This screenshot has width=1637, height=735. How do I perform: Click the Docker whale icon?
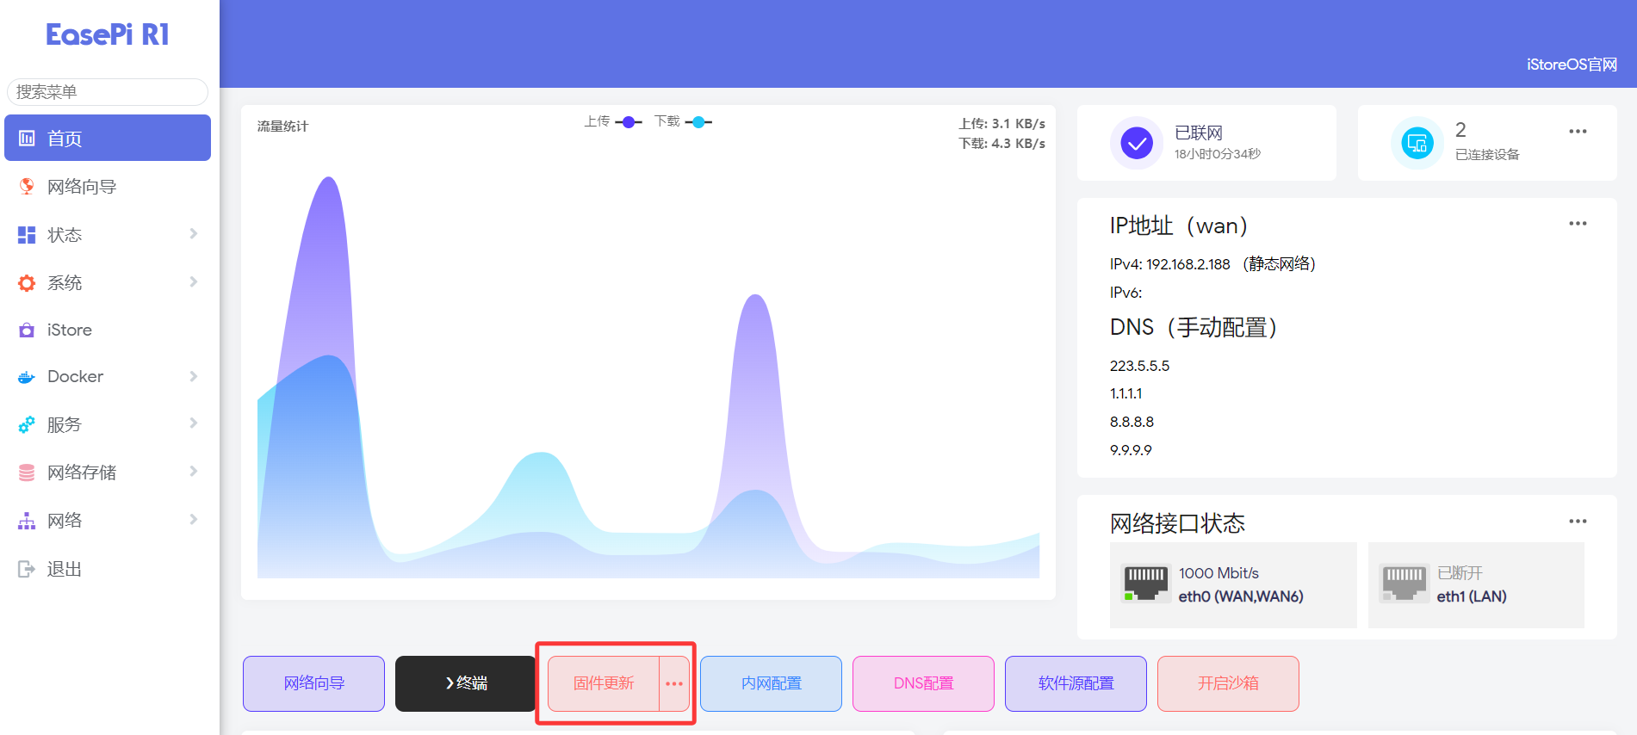(x=27, y=377)
